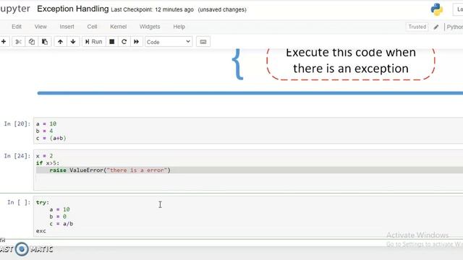
Task: Select the In [24] cell prompt
Action: tap(17, 156)
